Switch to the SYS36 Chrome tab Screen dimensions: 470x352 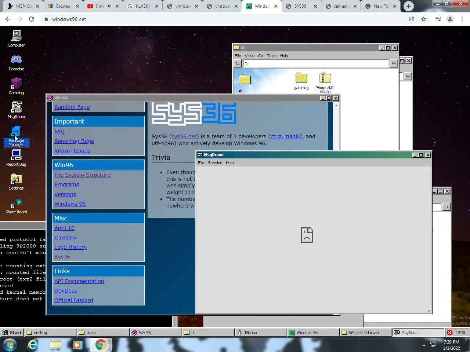tap(300, 6)
